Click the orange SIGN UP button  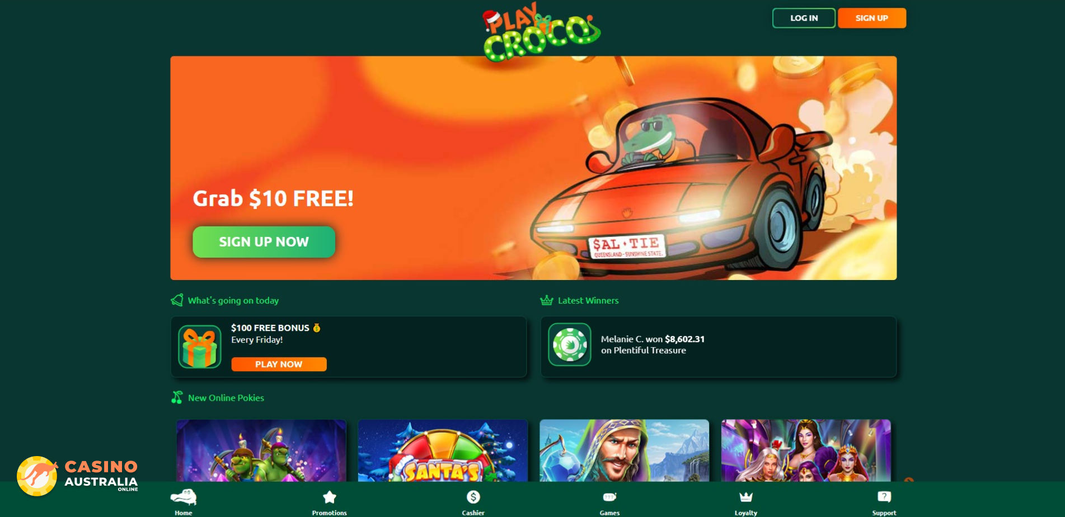click(872, 18)
